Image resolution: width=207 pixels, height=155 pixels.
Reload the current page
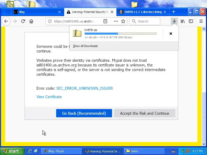(x=23, y=21)
